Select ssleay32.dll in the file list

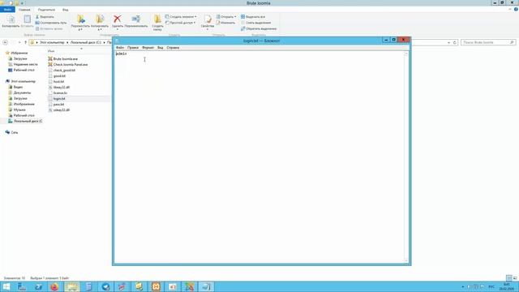pyautogui.click(x=59, y=110)
